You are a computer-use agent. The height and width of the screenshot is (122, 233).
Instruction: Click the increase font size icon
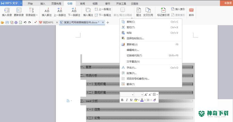(x=146, y=94)
